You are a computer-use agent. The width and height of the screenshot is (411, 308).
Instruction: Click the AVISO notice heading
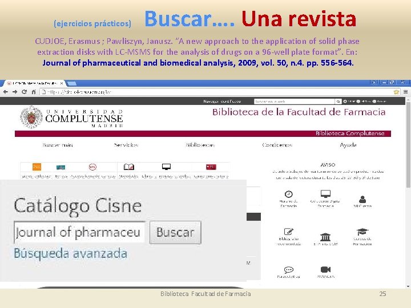tap(328, 165)
